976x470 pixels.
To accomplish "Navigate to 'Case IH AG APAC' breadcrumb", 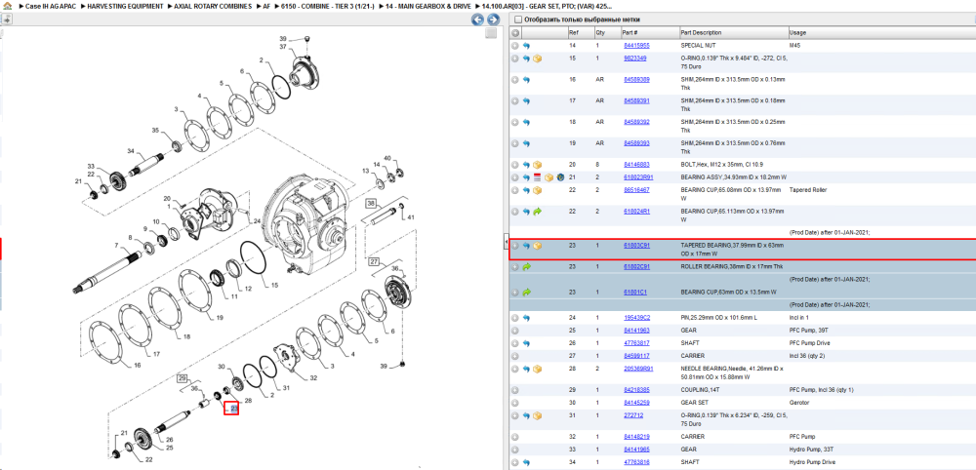I will pyautogui.click(x=51, y=6).
